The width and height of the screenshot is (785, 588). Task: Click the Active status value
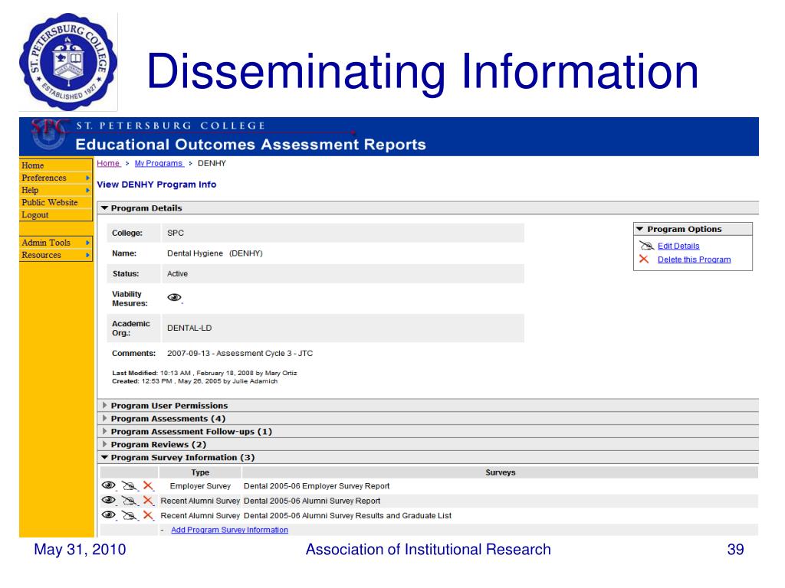(x=177, y=274)
